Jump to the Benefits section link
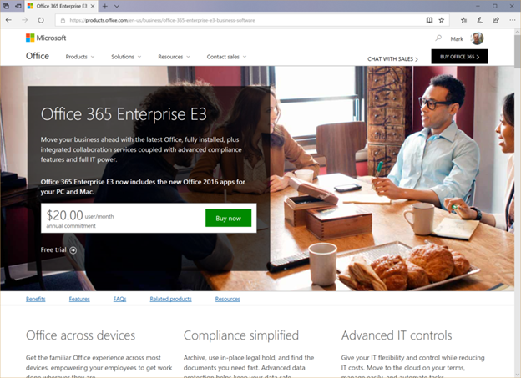Screen dimensions: 521x378 pos(36,299)
